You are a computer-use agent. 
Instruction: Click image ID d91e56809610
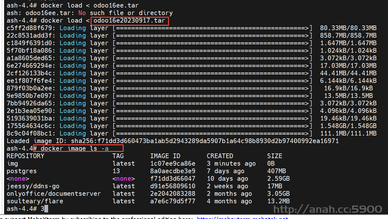point(173,186)
